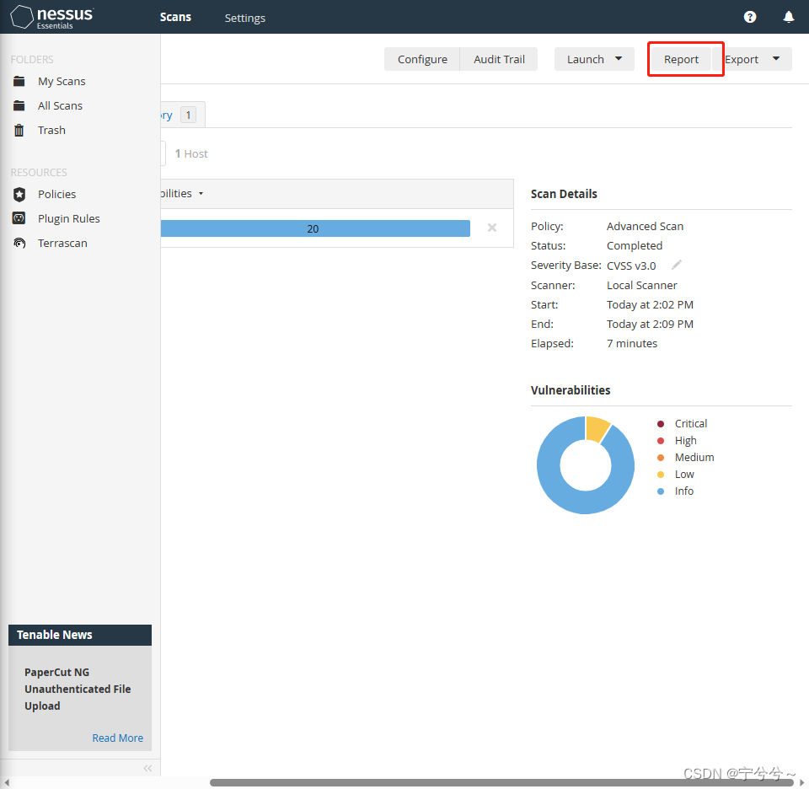Image resolution: width=809 pixels, height=789 pixels.
Task: Click the High legend dot
Action: point(661,441)
